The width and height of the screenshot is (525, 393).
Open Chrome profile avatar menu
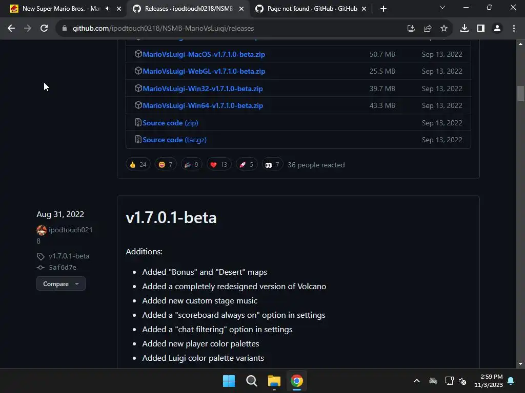click(x=497, y=29)
